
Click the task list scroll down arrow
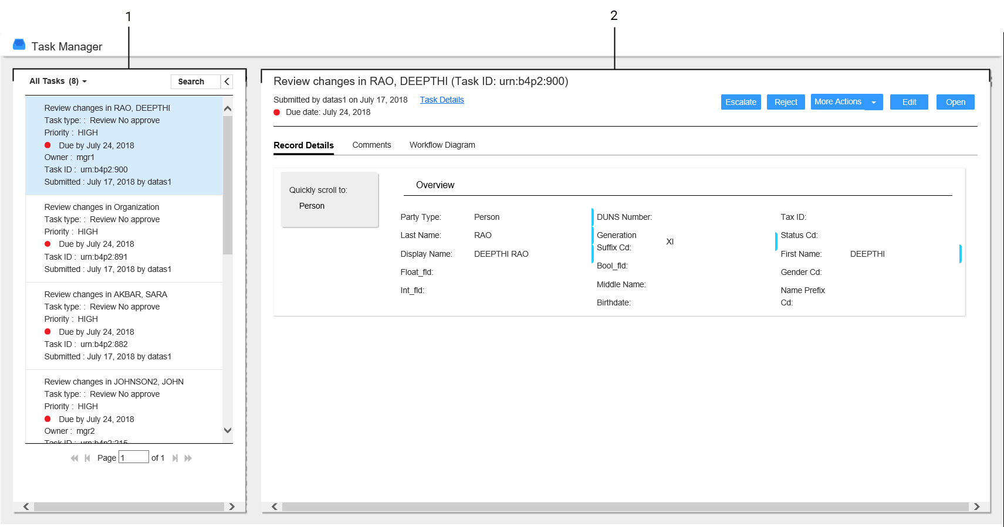[228, 430]
